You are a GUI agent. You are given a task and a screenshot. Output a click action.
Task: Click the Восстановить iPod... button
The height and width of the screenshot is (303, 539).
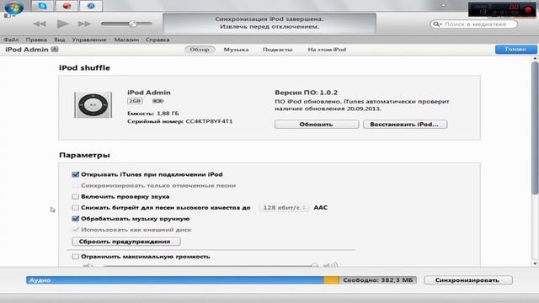[405, 125]
